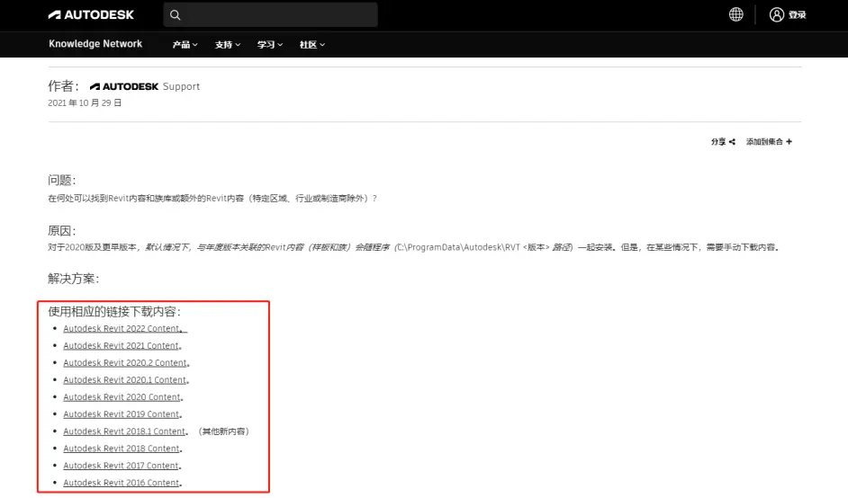This screenshot has height=498, width=848.
Task: Click the share icon next to 分享
Action: [x=732, y=142]
